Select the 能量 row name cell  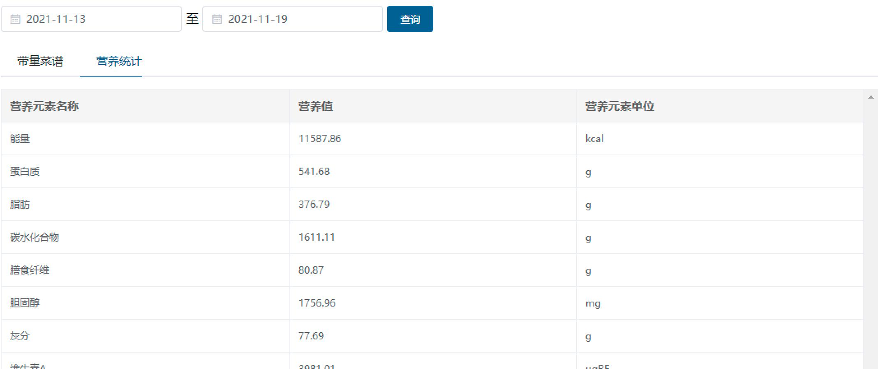click(x=20, y=139)
